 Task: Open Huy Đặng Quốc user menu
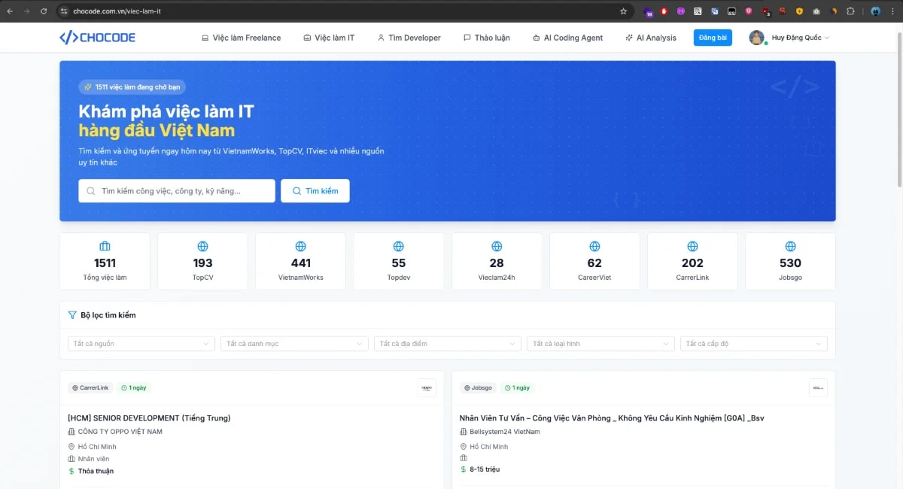789,38
